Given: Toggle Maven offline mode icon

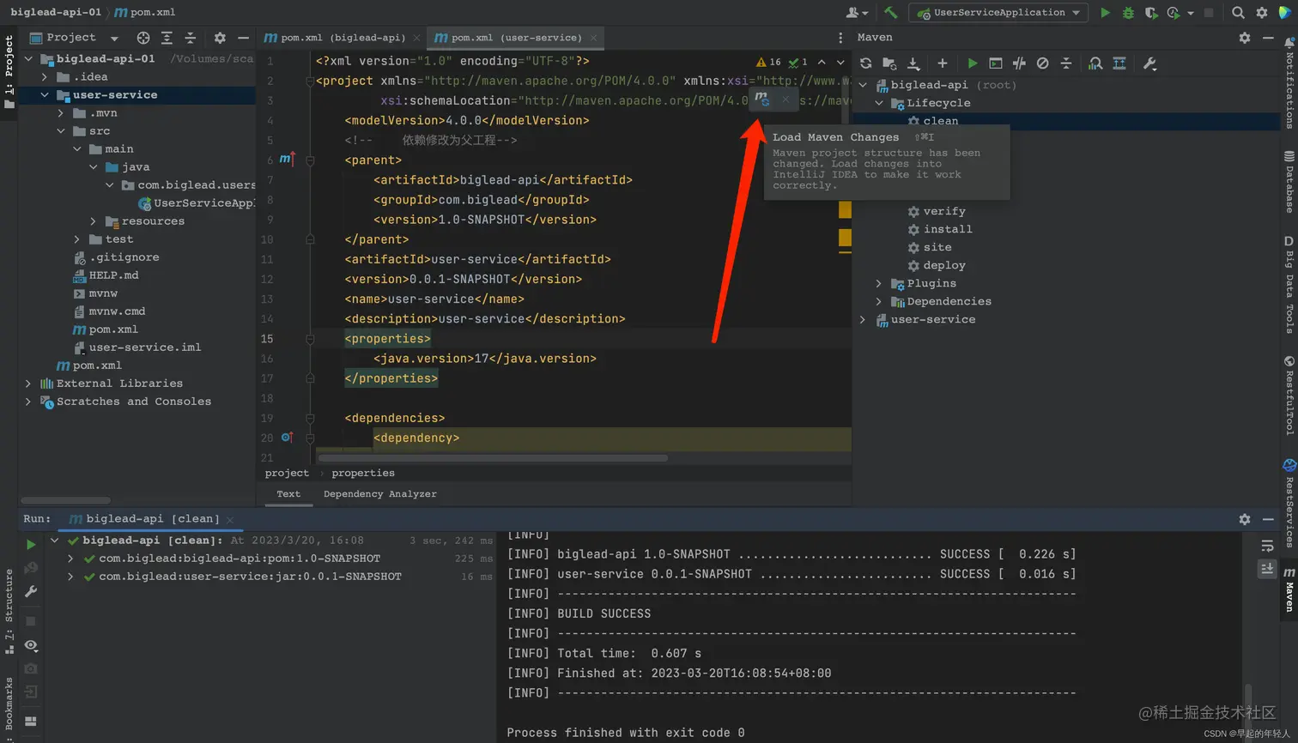Looking at the screenshot, I should click(1019, 63).
